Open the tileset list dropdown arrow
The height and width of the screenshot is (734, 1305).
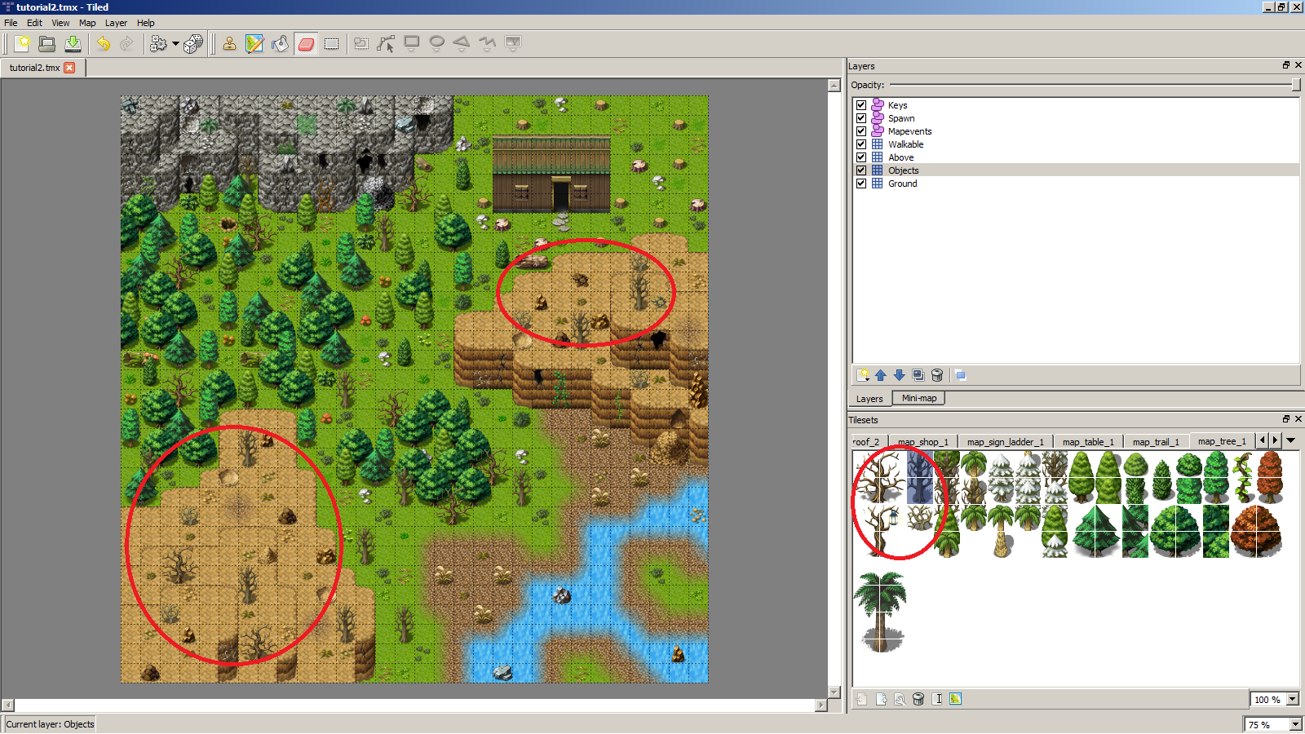1291,440
